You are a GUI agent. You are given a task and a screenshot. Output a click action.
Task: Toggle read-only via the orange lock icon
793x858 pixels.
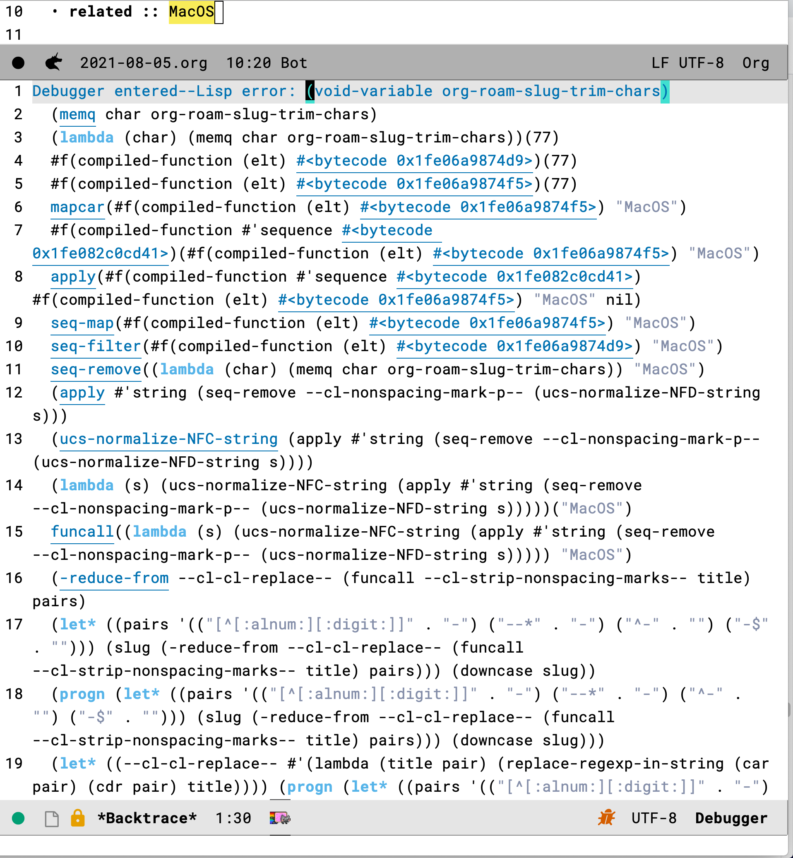[x=78, y=818]
